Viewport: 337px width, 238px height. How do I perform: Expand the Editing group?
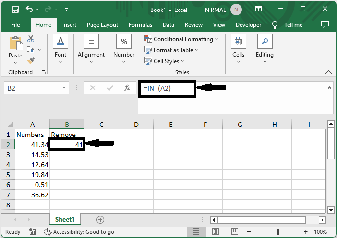pos(265,49)
